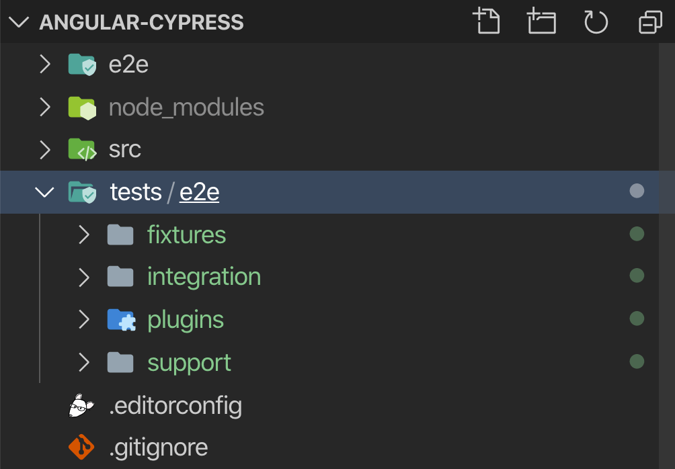Click the New File icon
This screenshot has height=469, width=675.
coord(487,22)
